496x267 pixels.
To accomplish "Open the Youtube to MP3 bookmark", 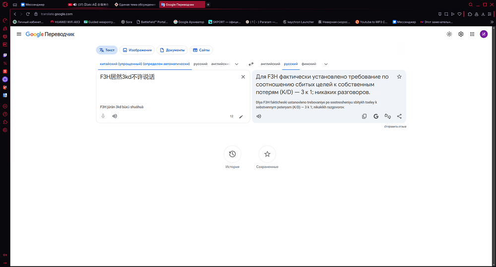I will pos(372,22).
